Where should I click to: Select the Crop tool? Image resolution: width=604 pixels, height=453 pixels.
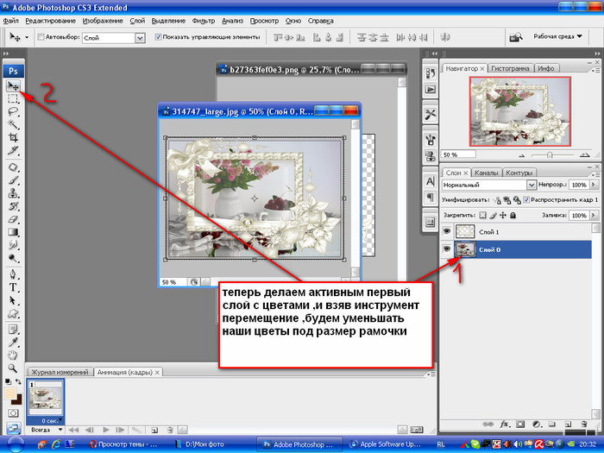13,137
